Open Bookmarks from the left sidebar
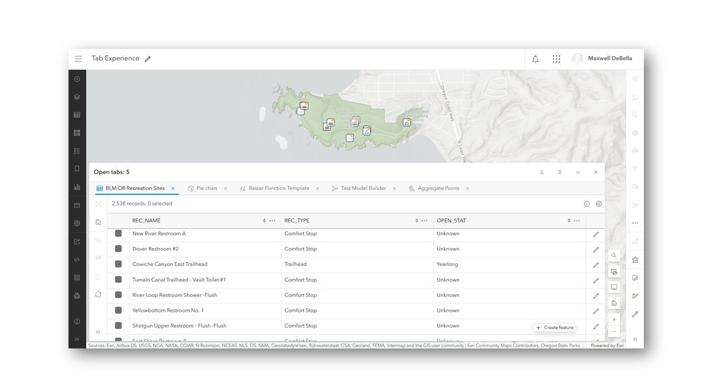The height and width of the screenshot is (391, 710). pyautogui.click(x=77, y=169)
